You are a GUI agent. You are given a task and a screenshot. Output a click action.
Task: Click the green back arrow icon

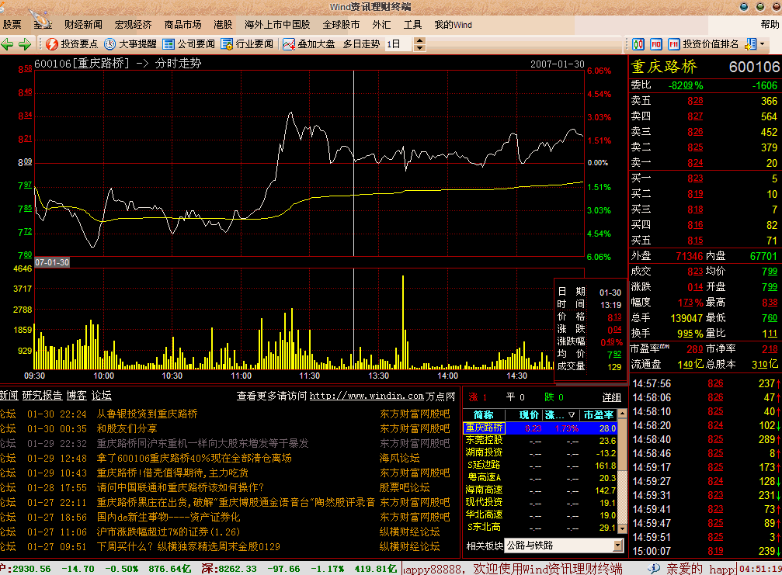(x=7, y=44)
